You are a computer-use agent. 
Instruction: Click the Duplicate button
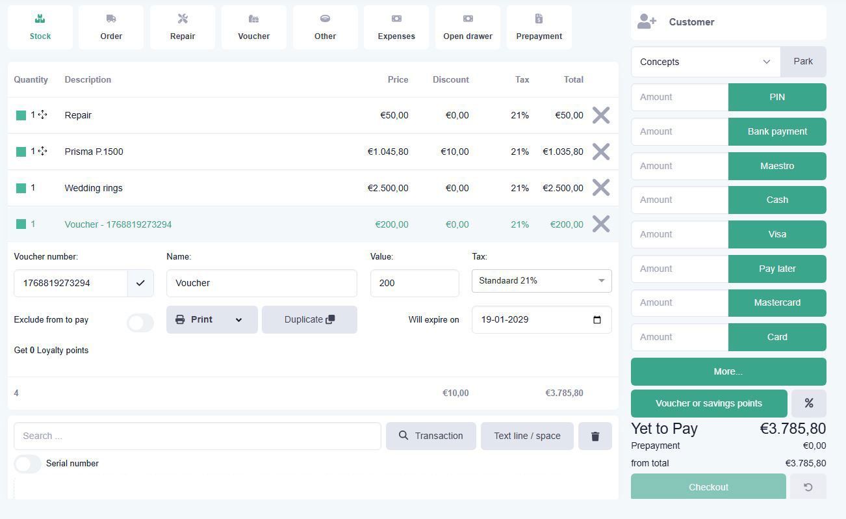[309, 319]
